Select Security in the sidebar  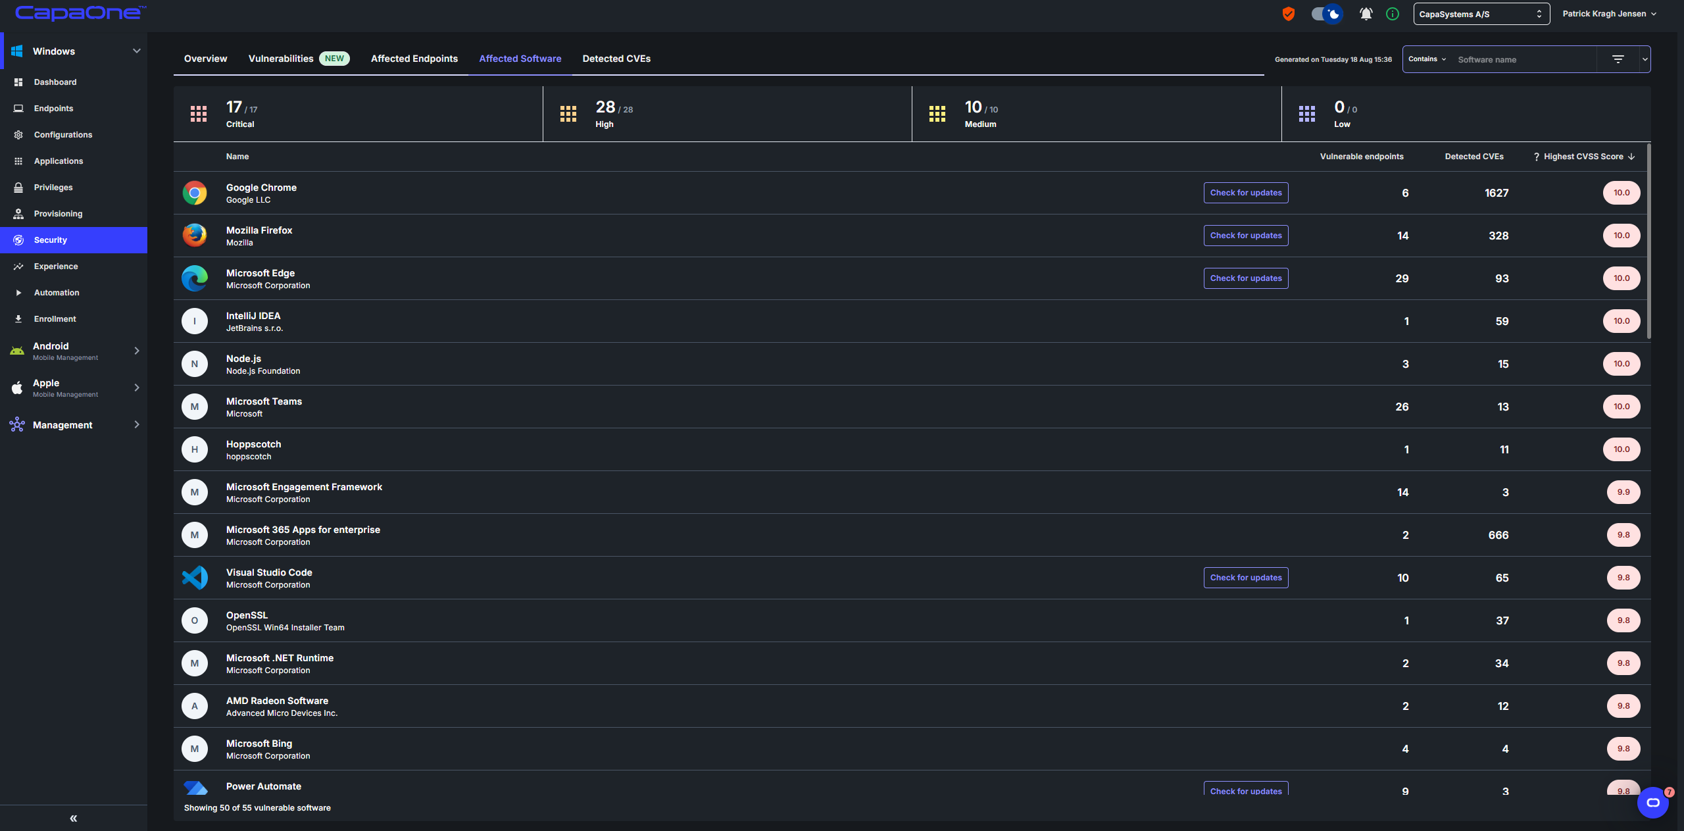(x=74, y=240)
